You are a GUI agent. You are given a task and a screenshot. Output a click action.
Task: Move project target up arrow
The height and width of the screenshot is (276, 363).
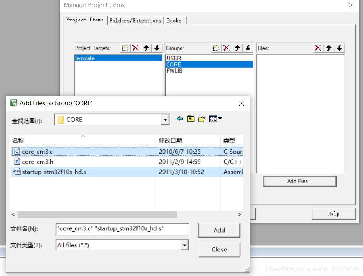(x=146, y=48)
